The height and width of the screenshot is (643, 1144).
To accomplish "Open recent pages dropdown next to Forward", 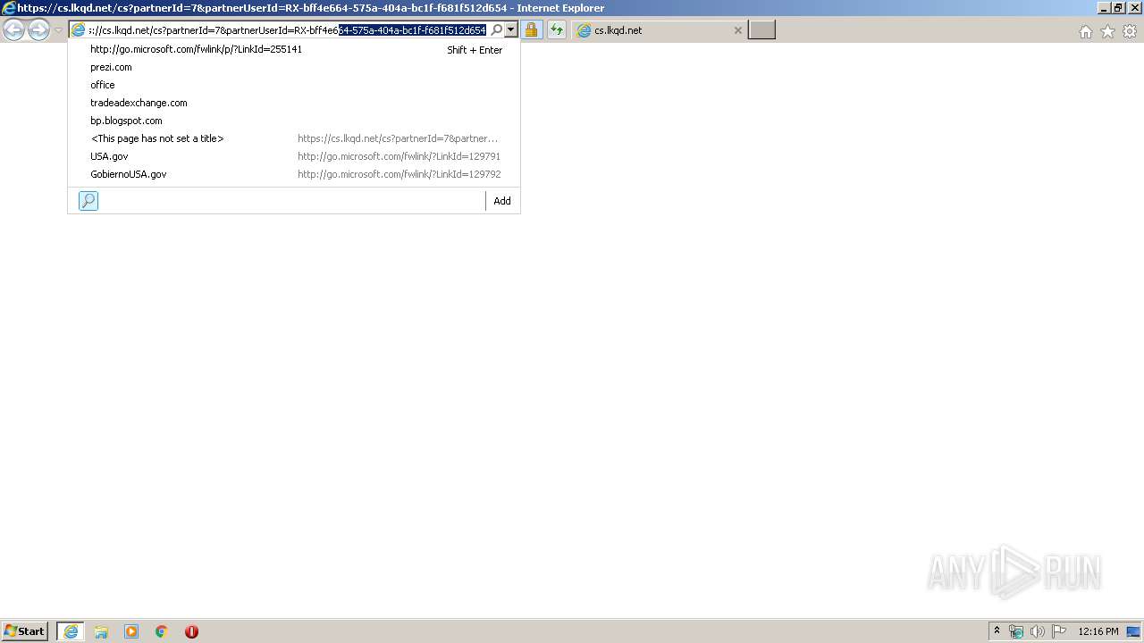I will [59, 30].
